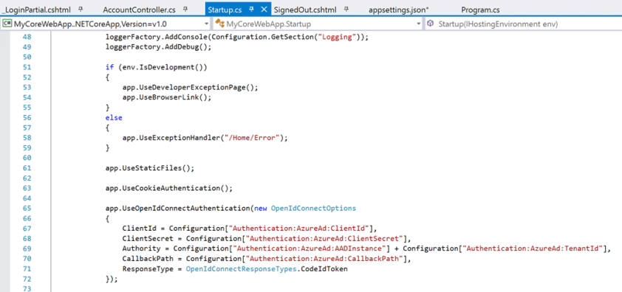Pin the SignedOut.cshtml tab
622x292 pixels.
(346, 10)
